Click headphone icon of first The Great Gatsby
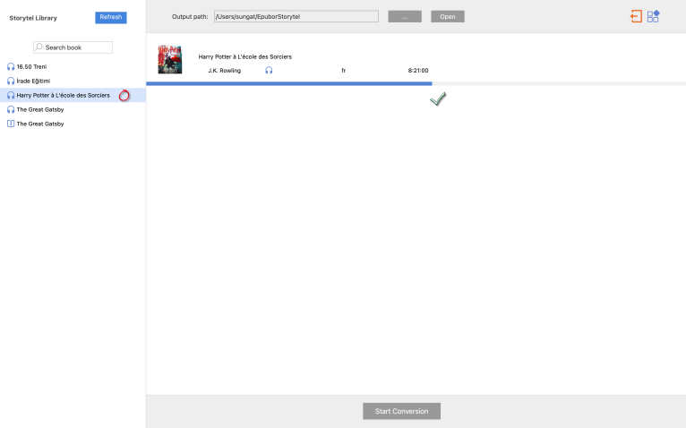The image size is (686, 428). tap(11, 109)
